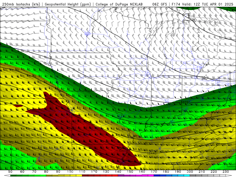Pick the dark maroon swatch just after 110
This screenshot has height=177, width=236.
coord(85,176)
